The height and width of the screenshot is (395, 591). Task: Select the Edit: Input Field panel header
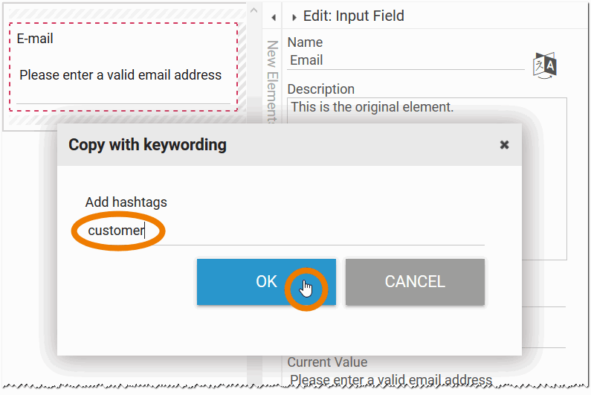pyautogui.click(x=353, y=16)
